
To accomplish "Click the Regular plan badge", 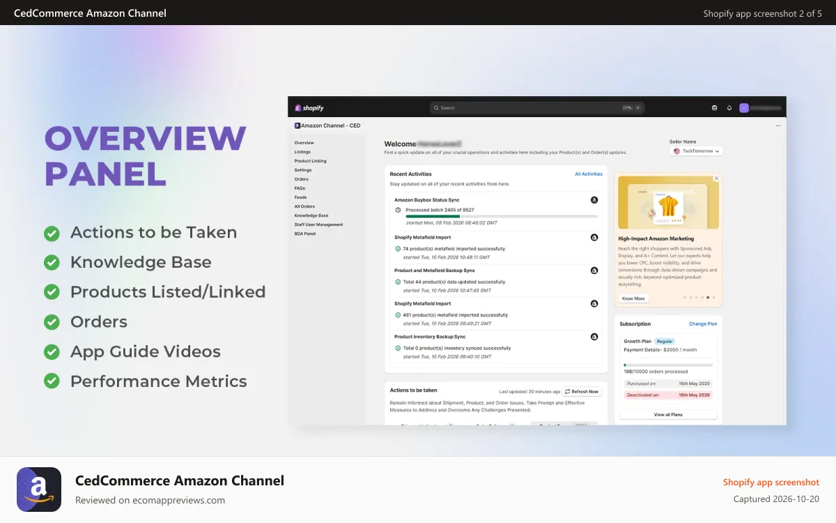I will click(665, 342).
